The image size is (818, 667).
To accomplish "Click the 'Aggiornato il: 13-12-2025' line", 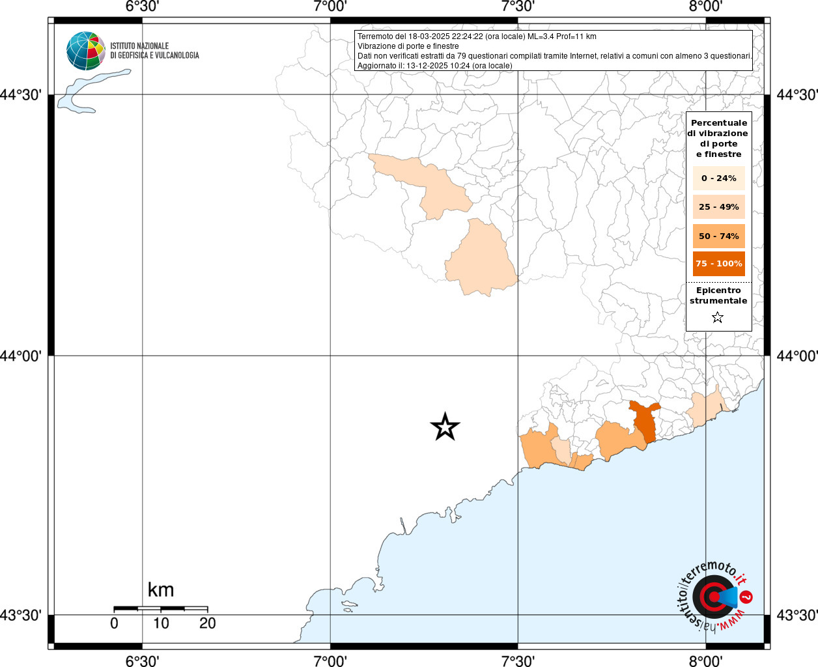I will [x=435, y=66].
